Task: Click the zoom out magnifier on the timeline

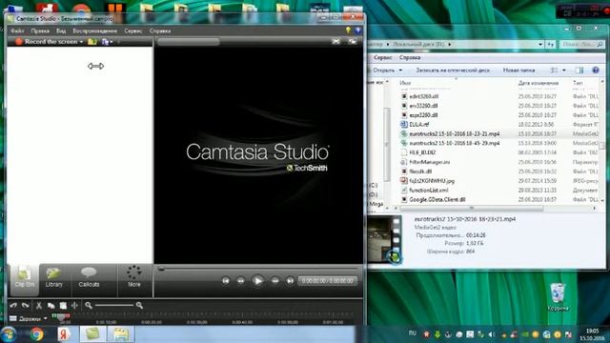Action: tap(89, 306)
